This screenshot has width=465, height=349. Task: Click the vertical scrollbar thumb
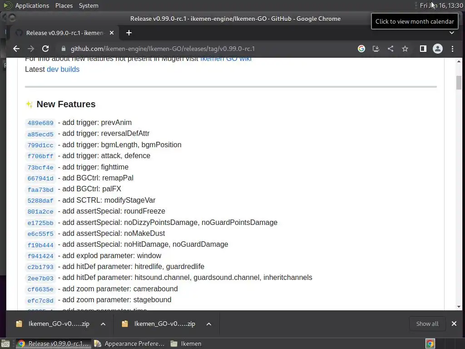[459, 83]
